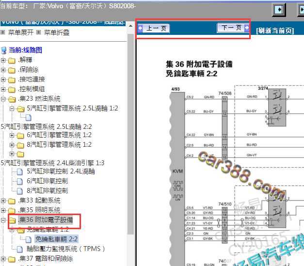Open the .保險絲 folder icon
This screenshot has height=266, width=304.
click(12, 70)
